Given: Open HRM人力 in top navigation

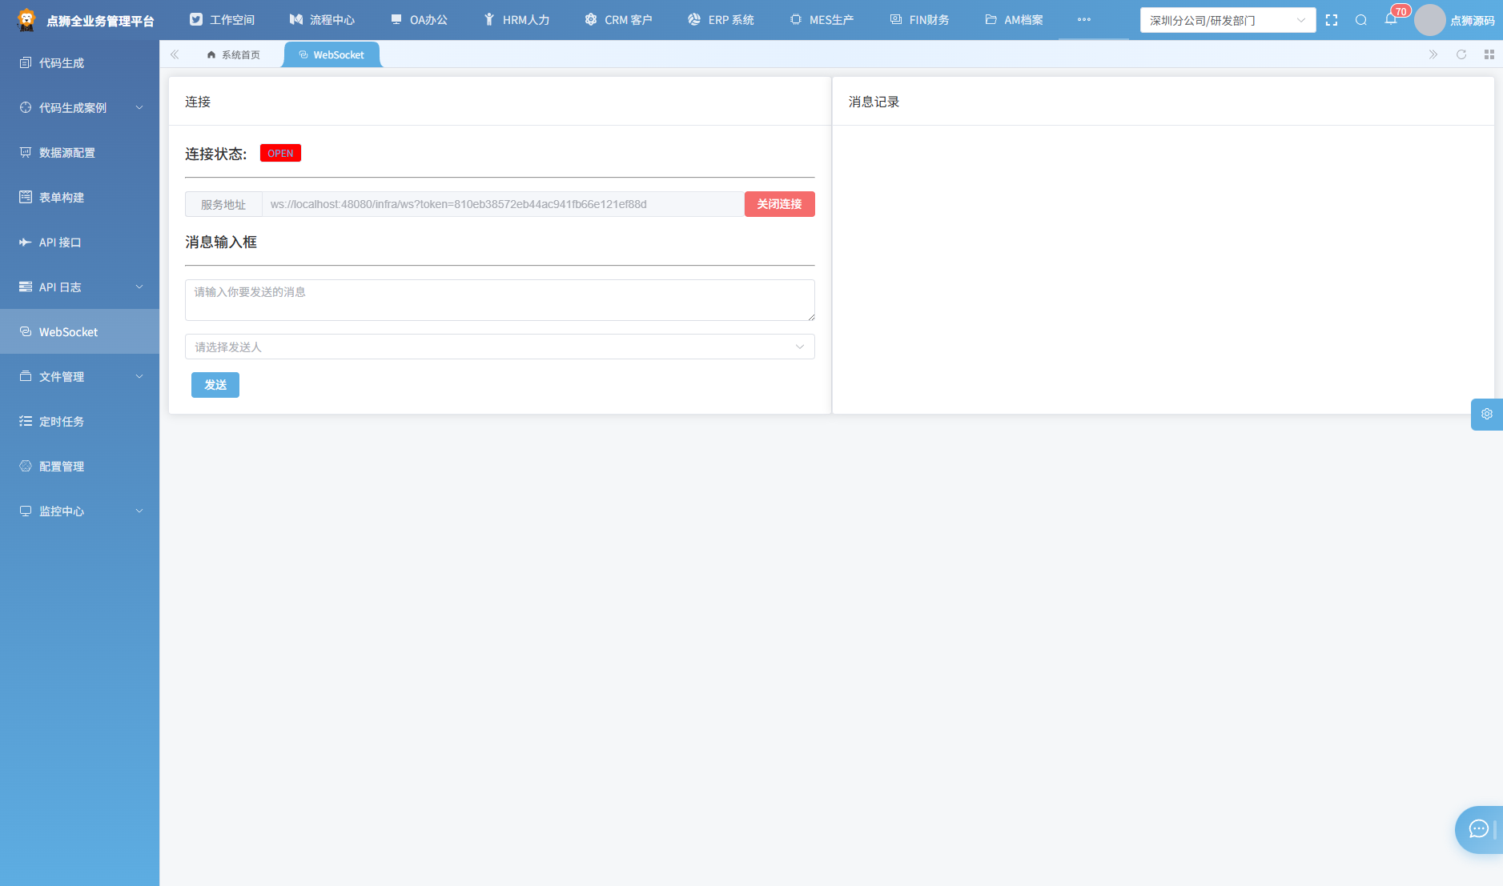Looking at the screenshot, I should point(516,20).
